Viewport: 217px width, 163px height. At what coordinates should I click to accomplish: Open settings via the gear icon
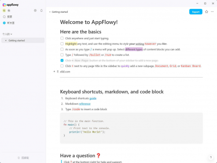[x=35, y=11]
